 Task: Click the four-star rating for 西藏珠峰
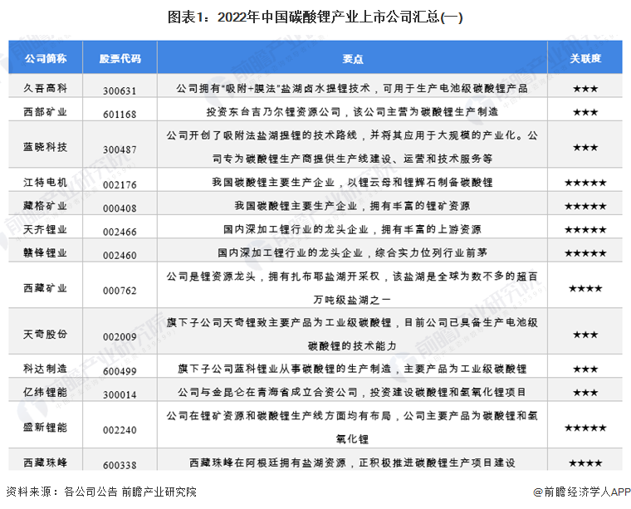point(585,463)
